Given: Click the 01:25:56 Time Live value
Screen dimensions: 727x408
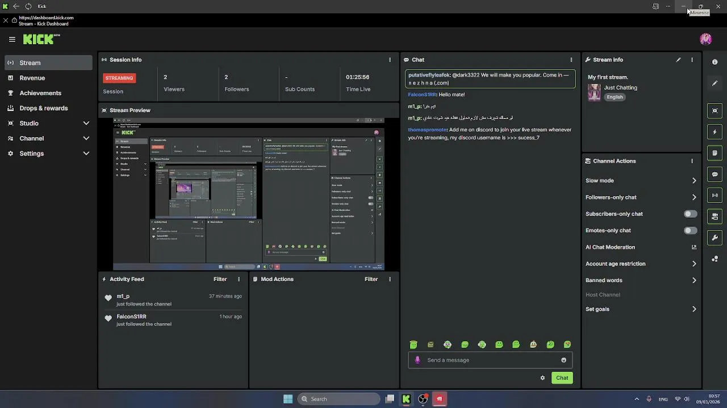Looking at the screenshot, I should point(358,77).
